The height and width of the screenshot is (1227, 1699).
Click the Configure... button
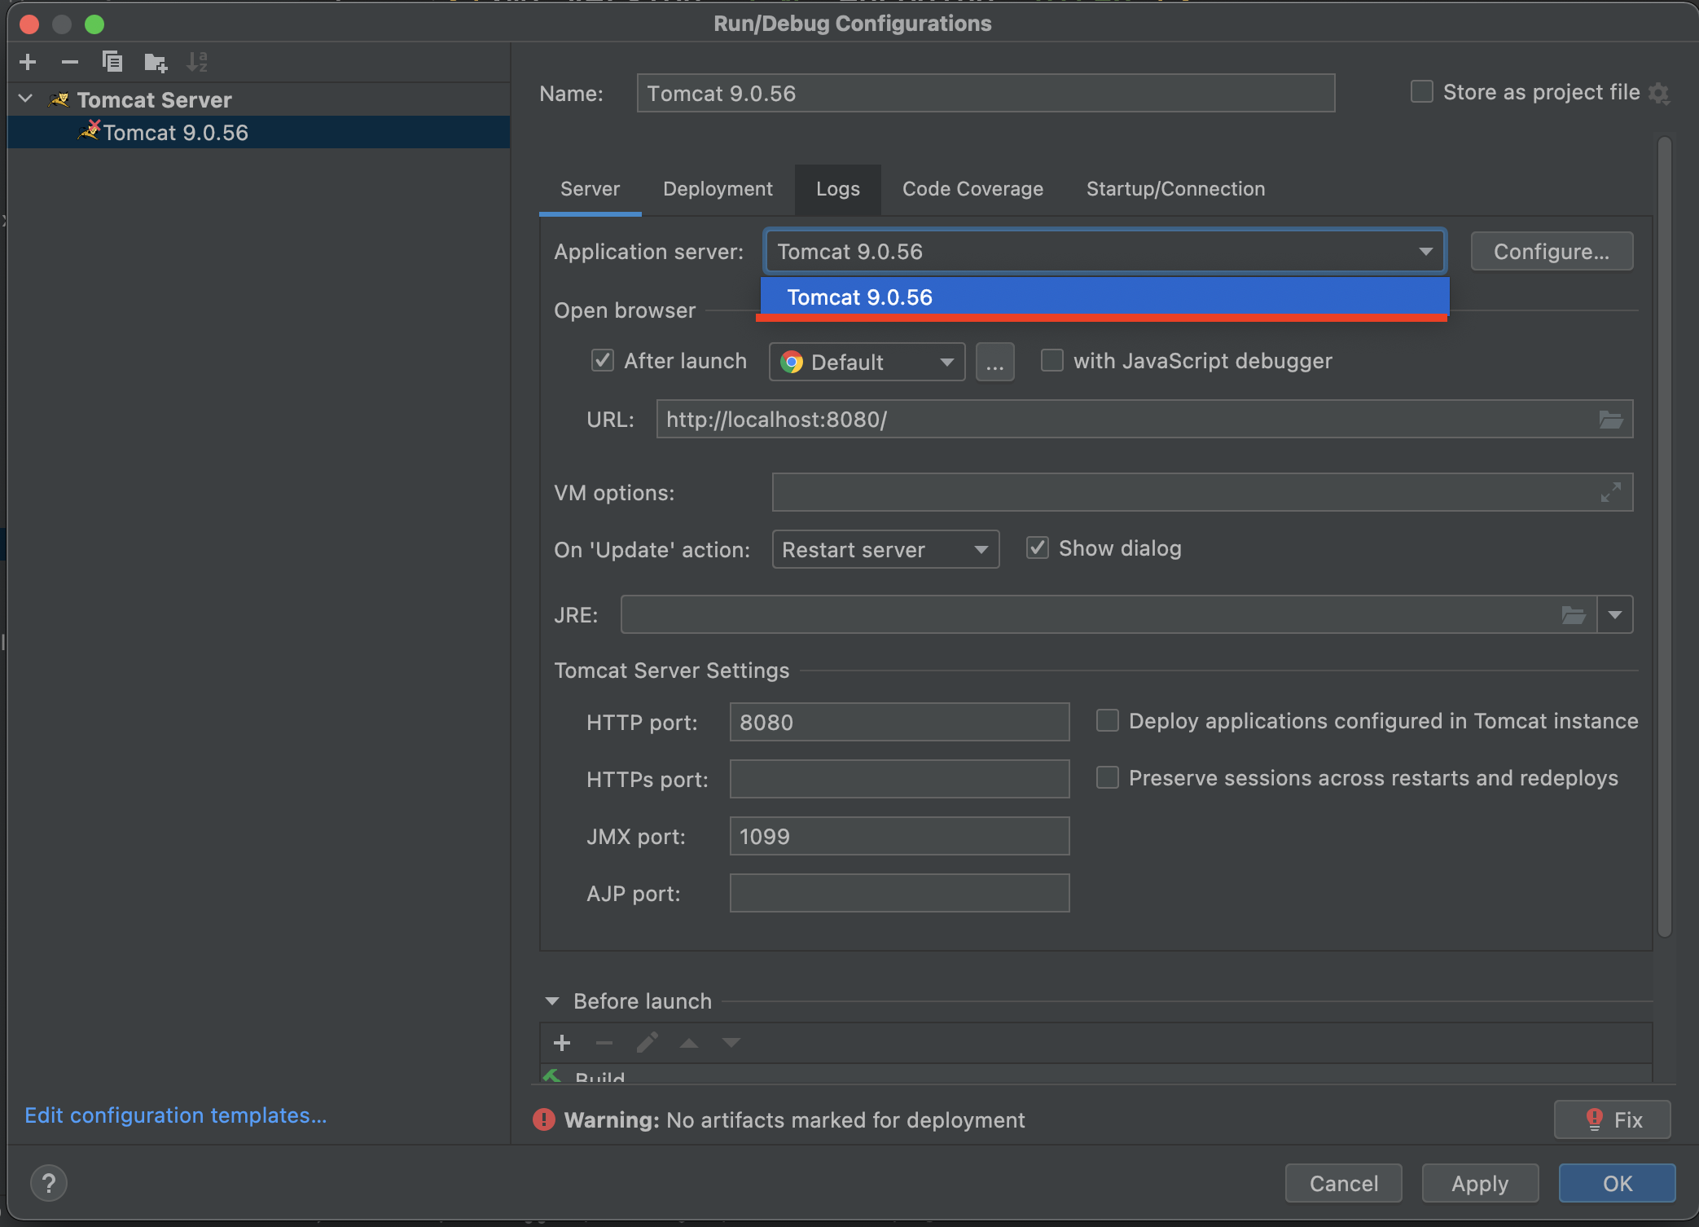point(1551,252)
